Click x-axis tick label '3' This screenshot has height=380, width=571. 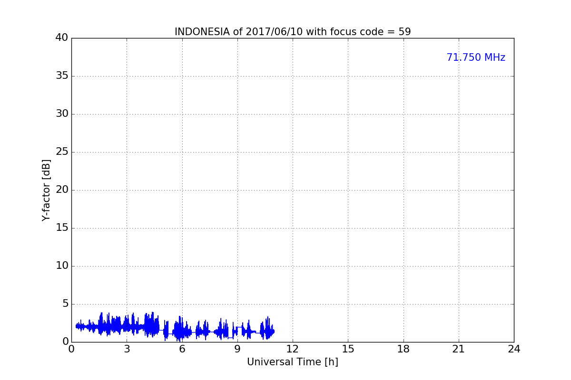pos(127,349)
